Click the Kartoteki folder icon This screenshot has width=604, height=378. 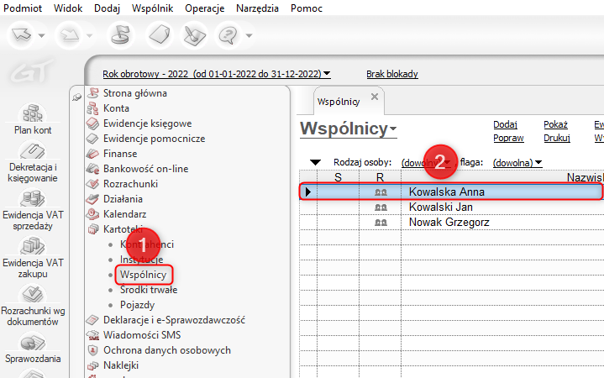point(92,228)
